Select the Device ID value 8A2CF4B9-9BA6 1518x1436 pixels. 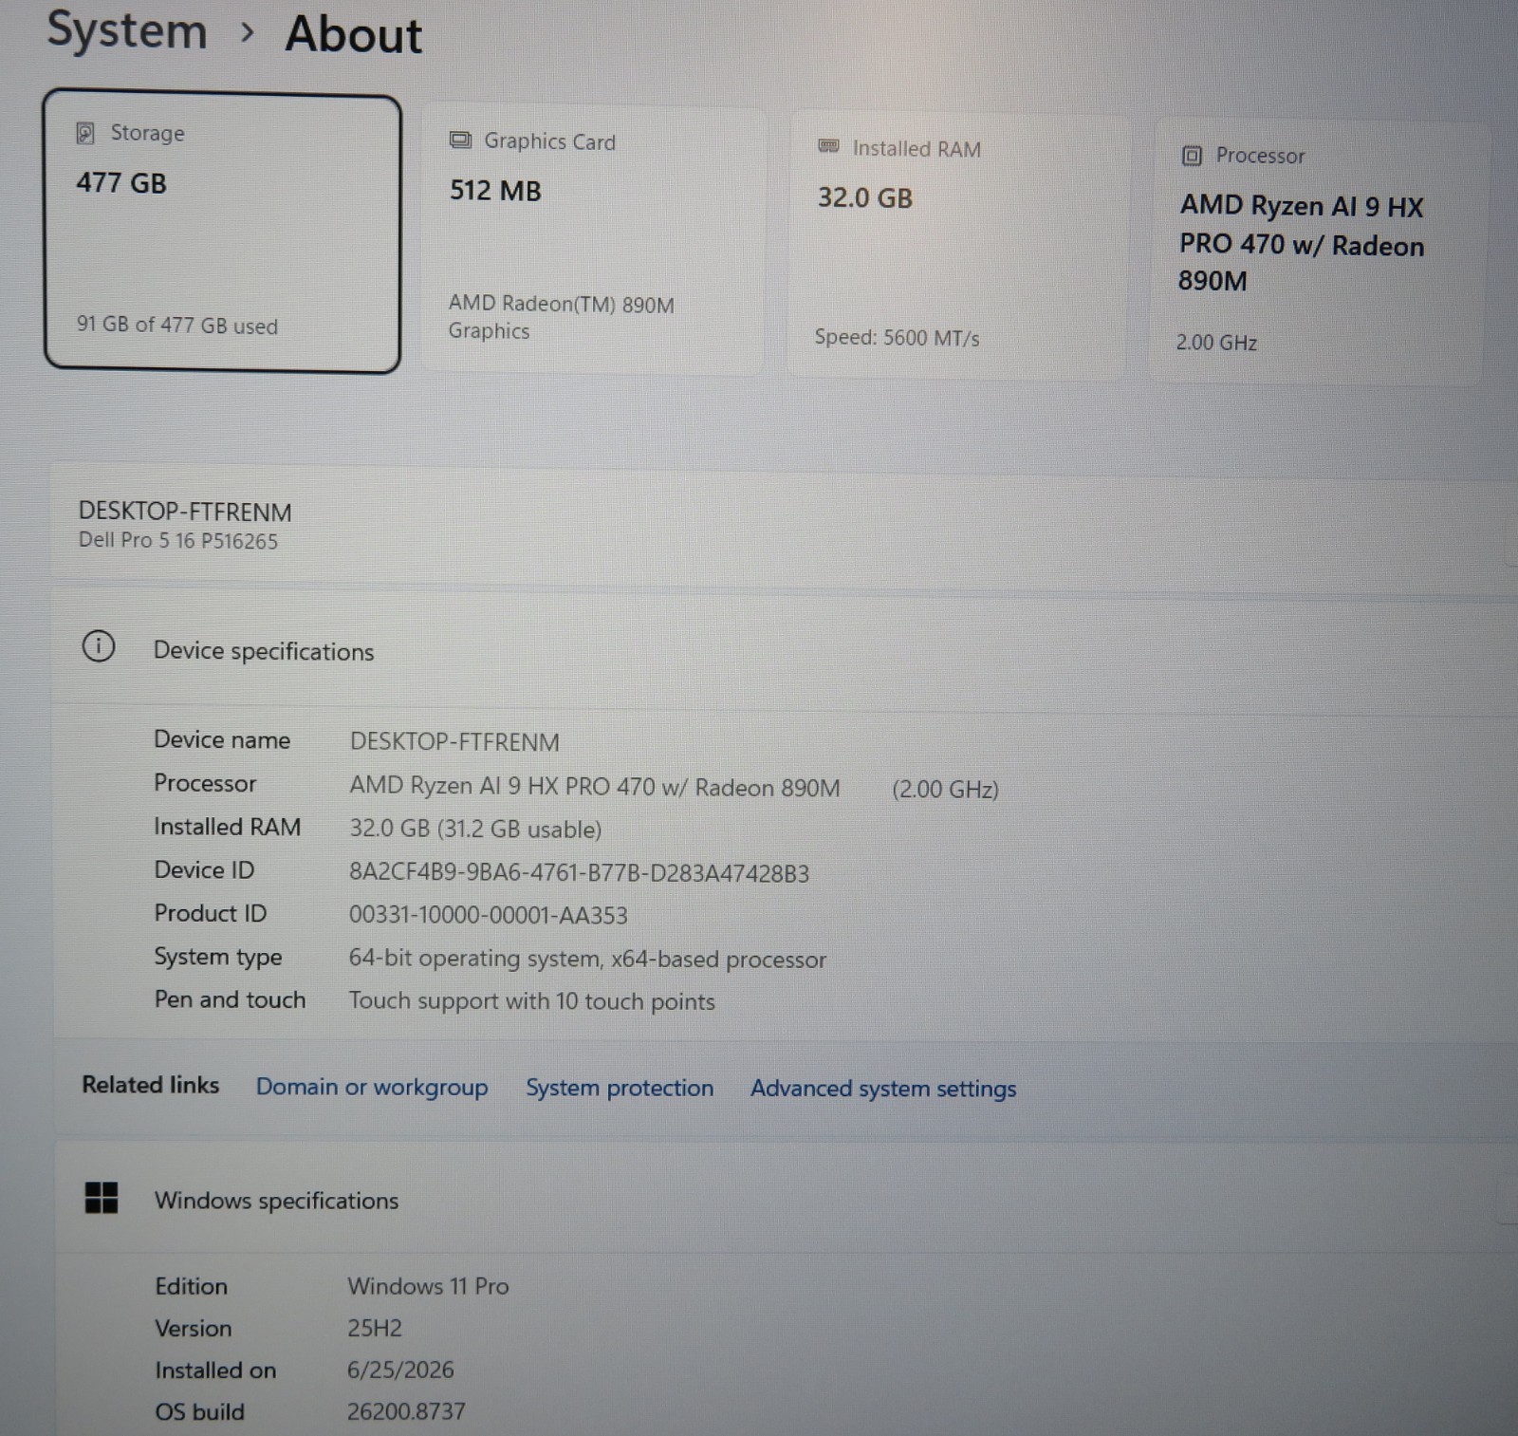(x=579, y=872)
